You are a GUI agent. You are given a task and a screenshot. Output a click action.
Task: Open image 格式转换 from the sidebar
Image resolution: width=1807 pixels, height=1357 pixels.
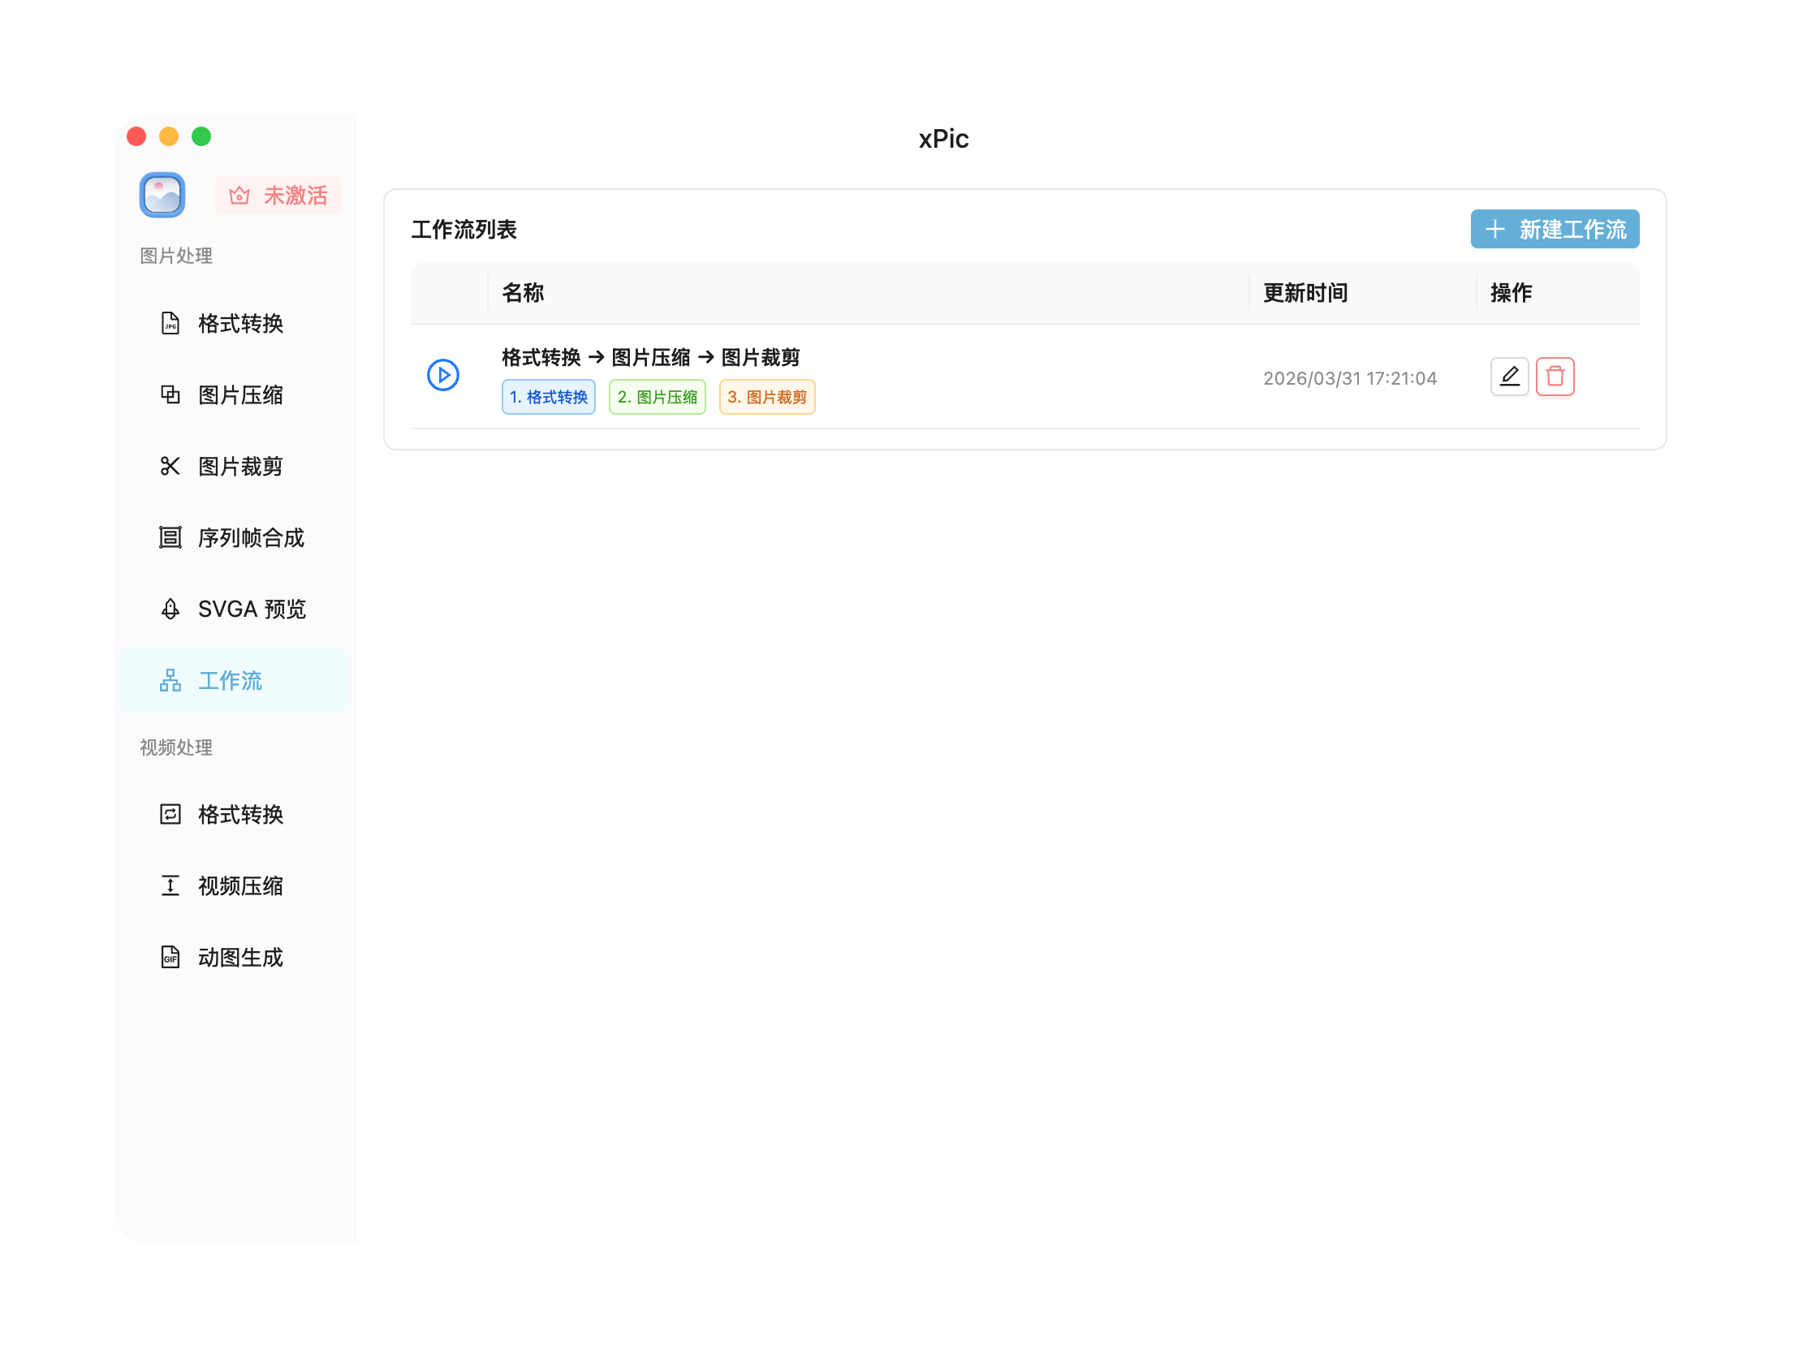click(239, 324)
